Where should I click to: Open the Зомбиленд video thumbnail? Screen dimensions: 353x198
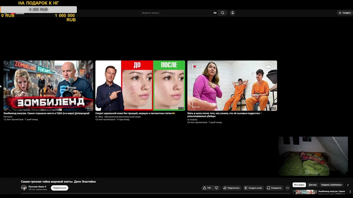pos(48,86)
